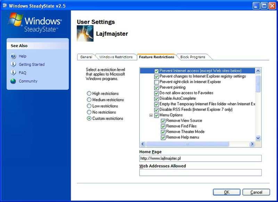
Task: Click the Community globe icon
Action: click(13, 81)
